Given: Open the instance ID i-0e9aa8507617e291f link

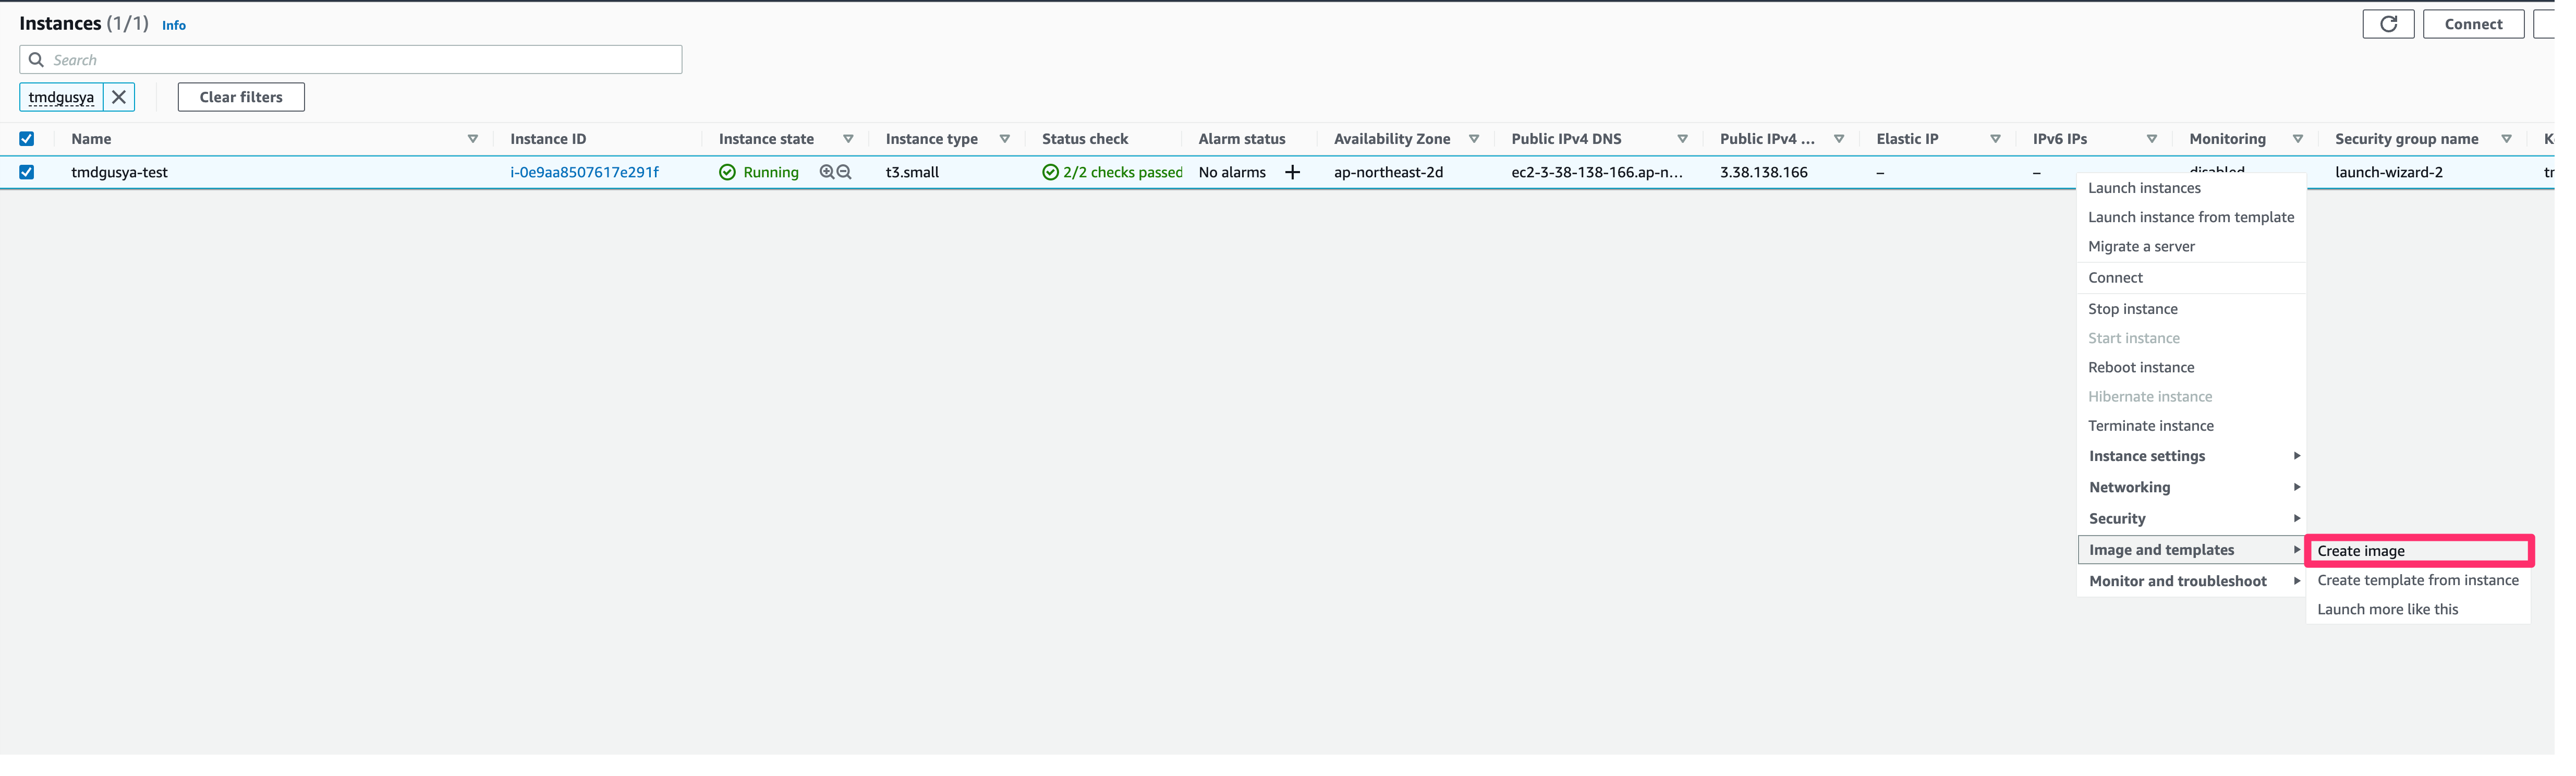Looking at the screenshot, I should 584,172.
